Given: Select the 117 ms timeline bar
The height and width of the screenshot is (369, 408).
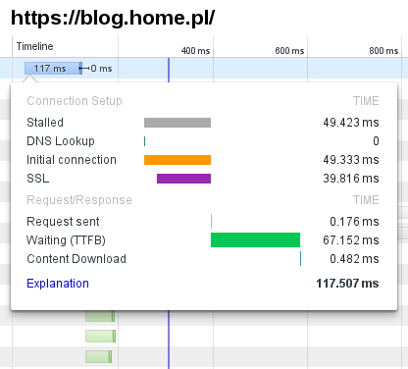Looking at the screenshot, I should (x=53, y=69).
